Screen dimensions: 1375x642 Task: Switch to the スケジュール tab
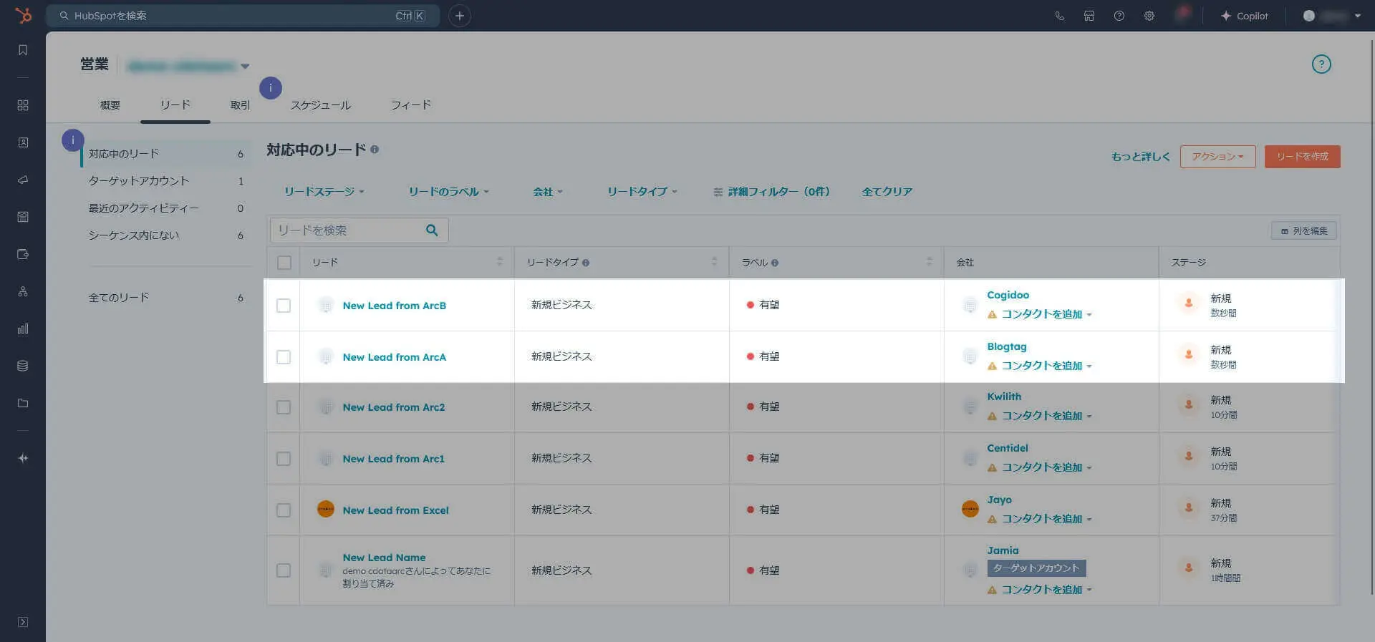pos(320,105)
